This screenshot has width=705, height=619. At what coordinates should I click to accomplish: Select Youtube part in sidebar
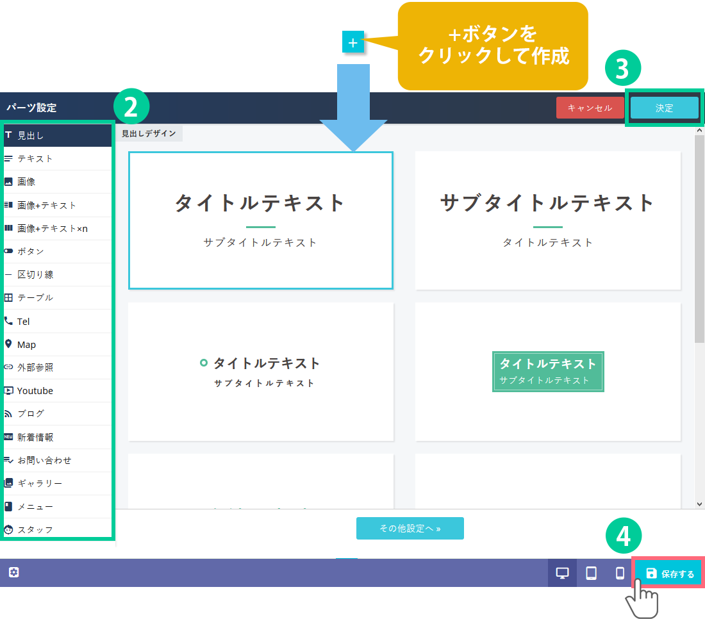click(35, 391)
